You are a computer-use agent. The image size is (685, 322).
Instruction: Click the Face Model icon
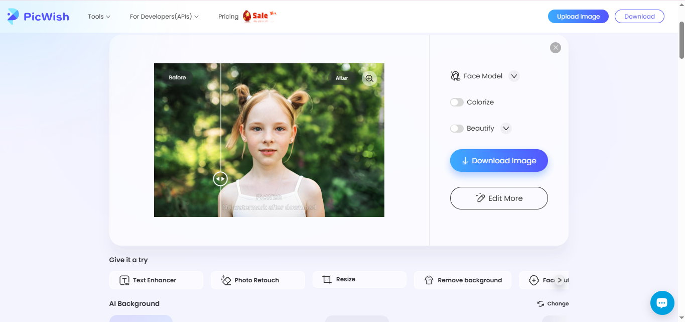(x=455, y=76)
